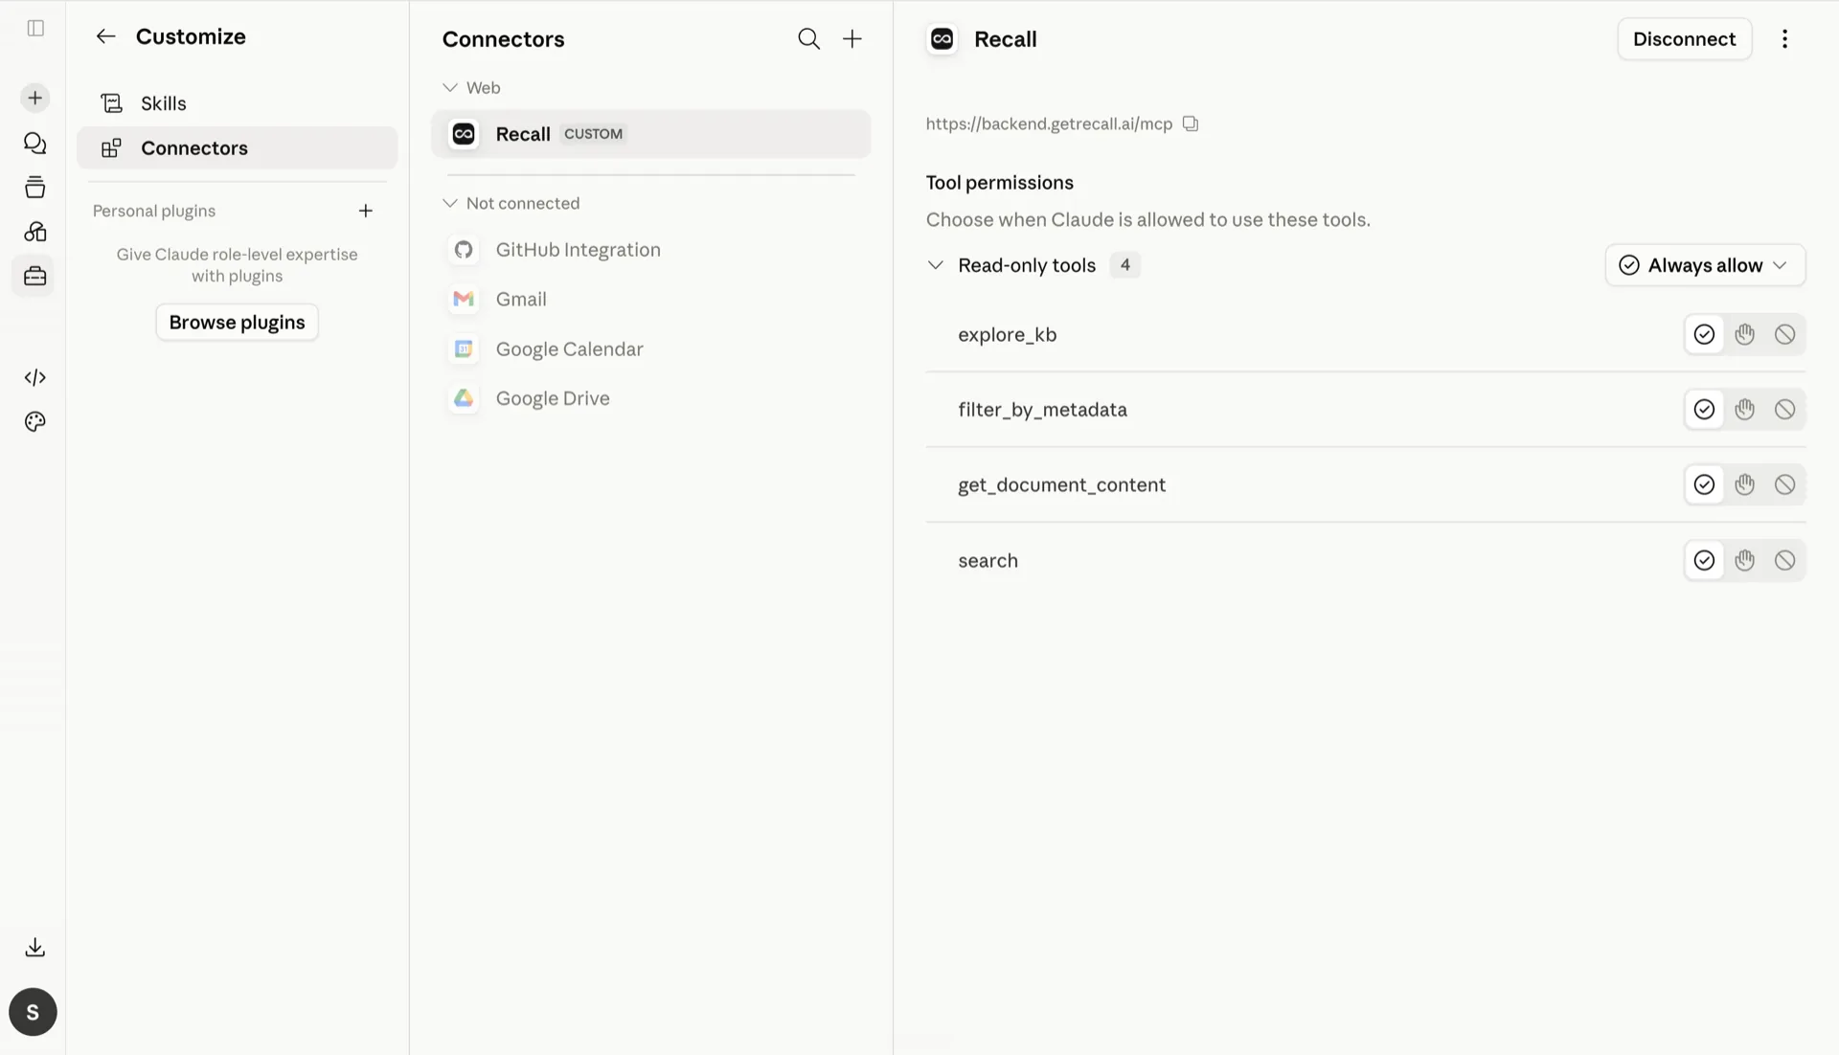Image resolution: width=1839 pixels, height=1055 pixels.
Task: Set get_document_content to always allow
Action: click(1703, 484)
